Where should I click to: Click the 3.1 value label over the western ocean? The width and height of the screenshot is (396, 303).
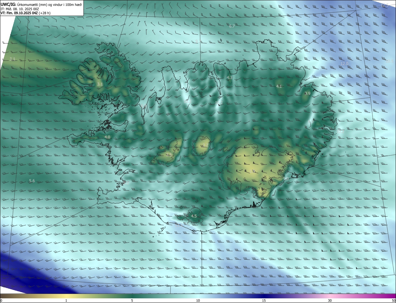[x=12, y=59]
